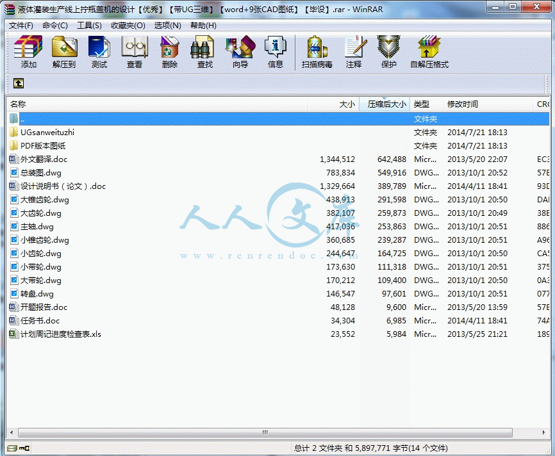
Task: Click the scrollbar left arrow
Action: [12, 432]
